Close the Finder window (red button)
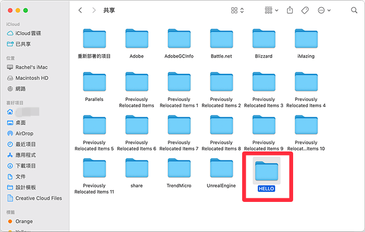 point(10,10)
